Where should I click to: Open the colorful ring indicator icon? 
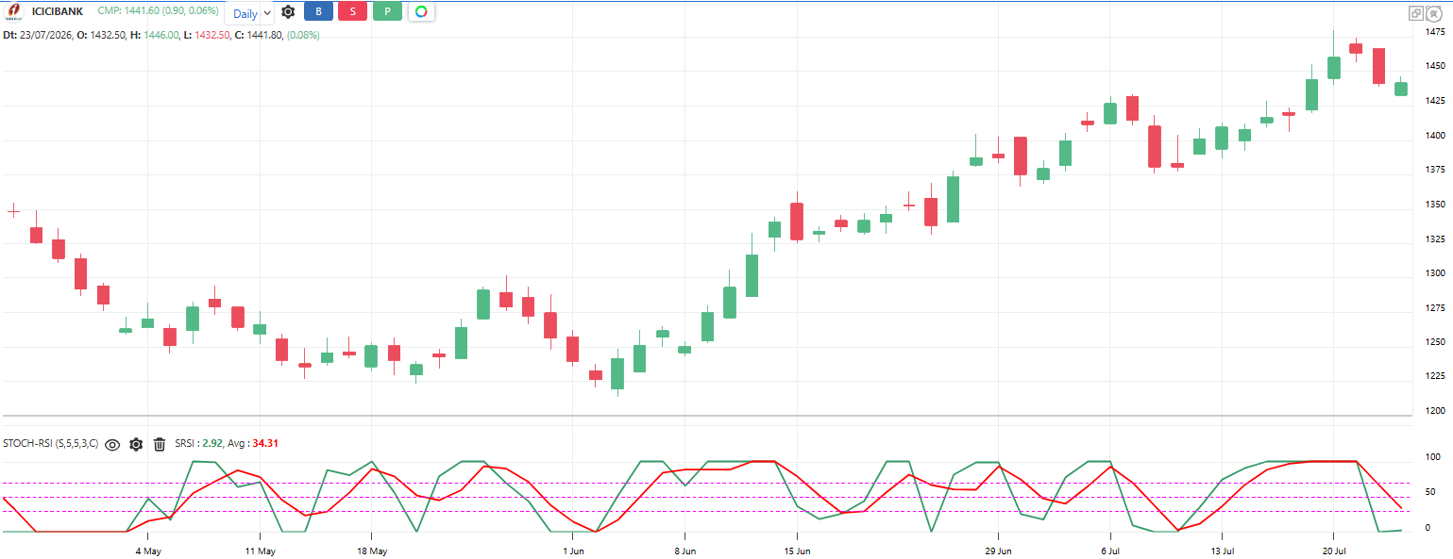(421, 12)
